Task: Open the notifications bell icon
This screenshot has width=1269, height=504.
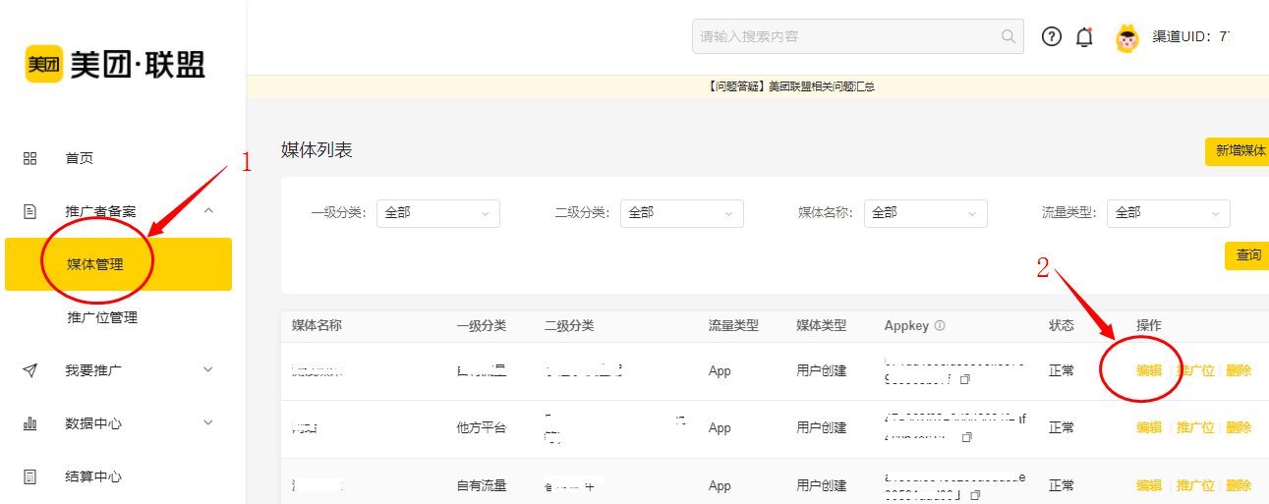Action: 1084,37
